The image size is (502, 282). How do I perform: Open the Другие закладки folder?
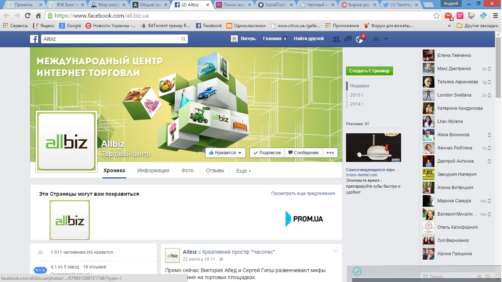(477, 26)
